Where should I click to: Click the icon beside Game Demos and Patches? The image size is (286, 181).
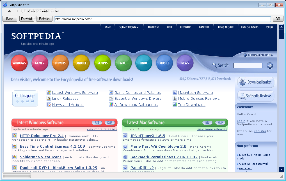(111, 92)
